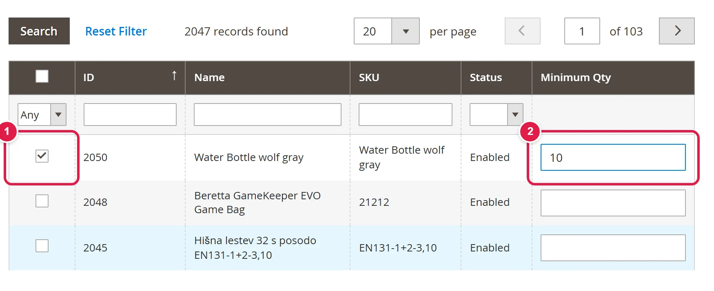This screenshot has width=714, height=291.
Task: Sort by the Status column header
Action: click(497, 77)
